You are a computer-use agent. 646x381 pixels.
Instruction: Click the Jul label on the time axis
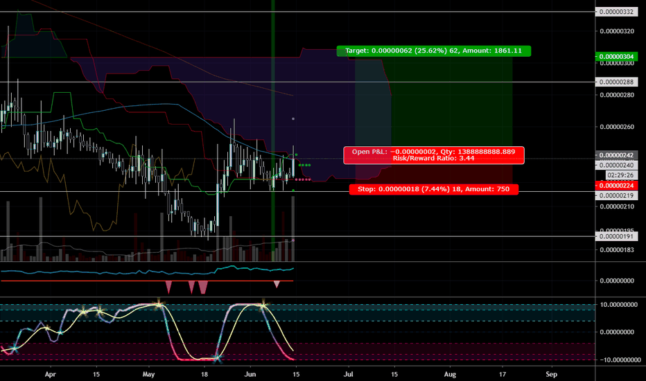[x=349, y=374]
